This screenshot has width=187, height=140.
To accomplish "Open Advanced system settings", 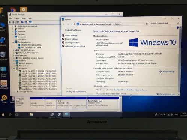I will pos(75,46).
